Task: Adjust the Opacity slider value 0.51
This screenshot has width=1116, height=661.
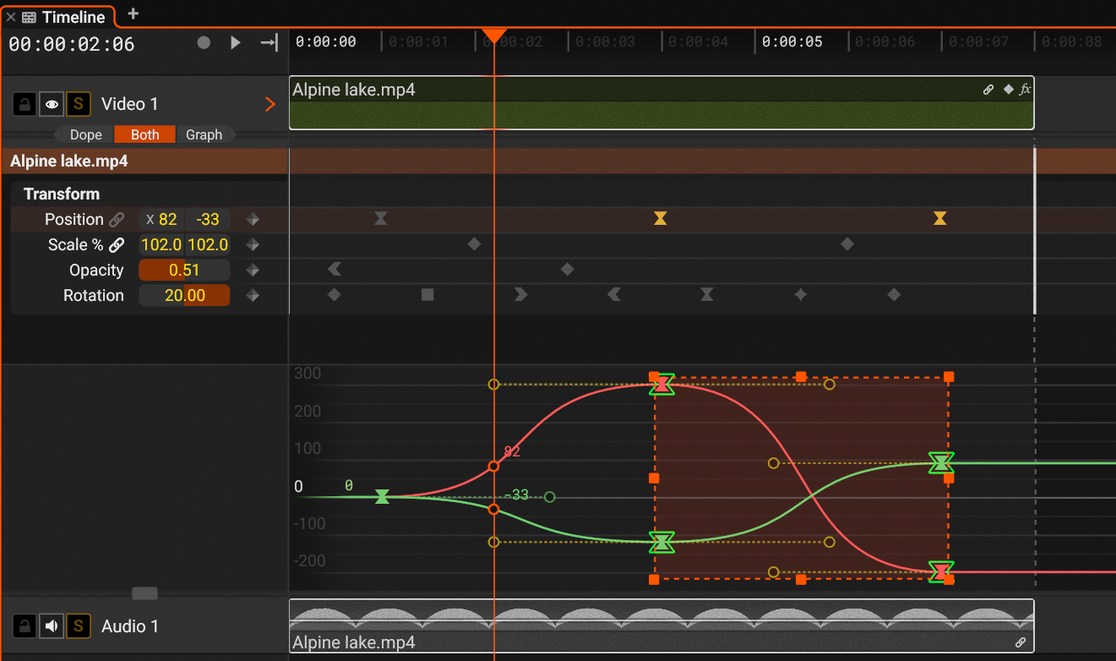Action: click(x=184, y=270)
